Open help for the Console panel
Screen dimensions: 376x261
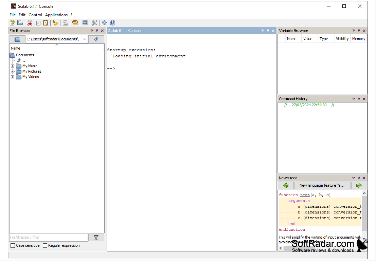[262, 31]
